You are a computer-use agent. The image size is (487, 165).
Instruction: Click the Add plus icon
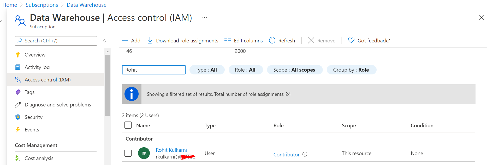click(125, 41)
